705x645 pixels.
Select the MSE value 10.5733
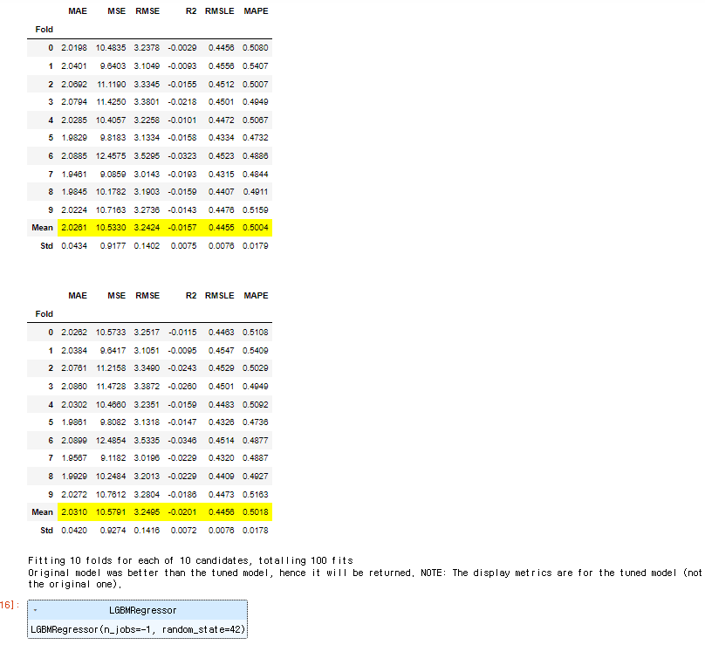111,333
